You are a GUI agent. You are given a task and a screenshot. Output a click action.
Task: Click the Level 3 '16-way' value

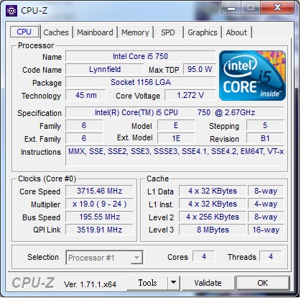(266, 230)
